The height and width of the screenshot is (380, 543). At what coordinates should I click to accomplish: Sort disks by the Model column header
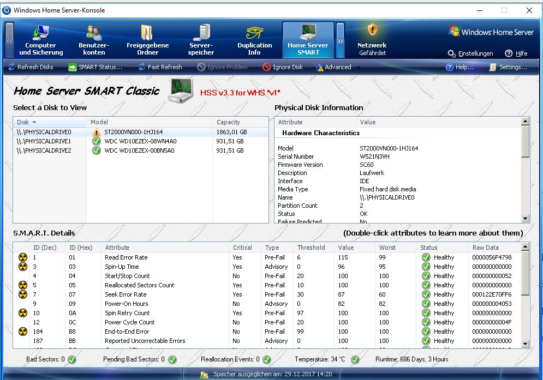tap(149, 122)
